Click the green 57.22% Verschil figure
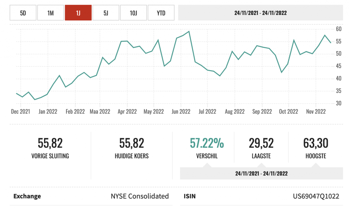Screen dimensions: 349x208 207,143
